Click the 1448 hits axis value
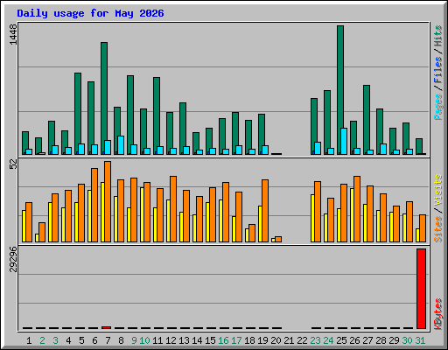The height and width of the screenshot is (350, 448). [x=13, y=34]
